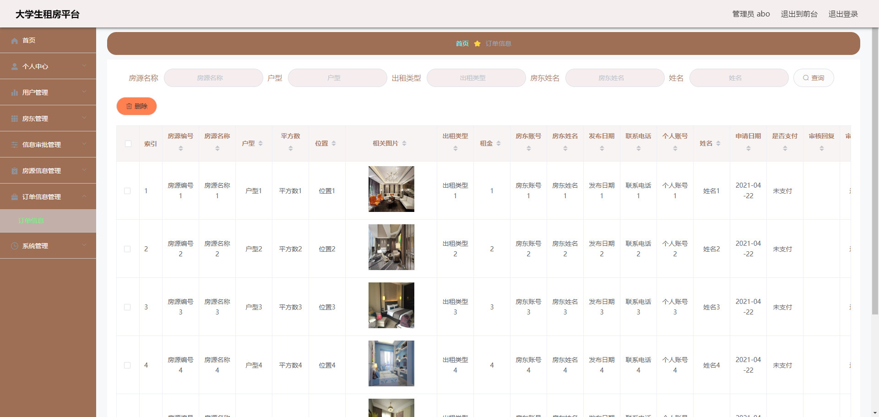This screenshot has width=879, height=417.
Task: Click the person icon beside 个人中心
Action: tap(15, 67)
